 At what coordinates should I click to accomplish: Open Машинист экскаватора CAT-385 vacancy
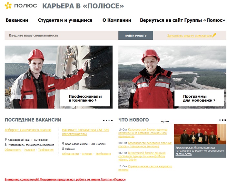85,132
